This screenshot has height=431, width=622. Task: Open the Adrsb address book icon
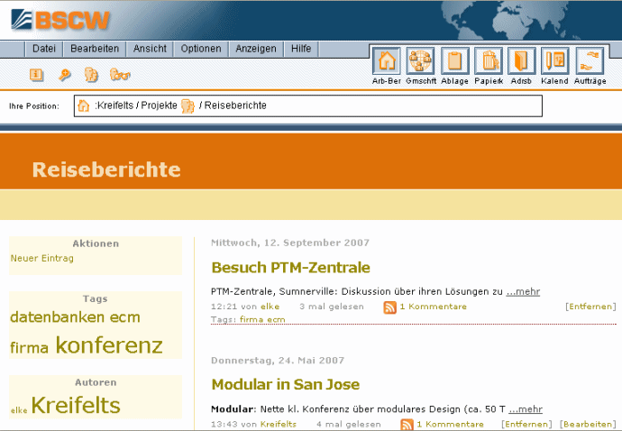521,61
